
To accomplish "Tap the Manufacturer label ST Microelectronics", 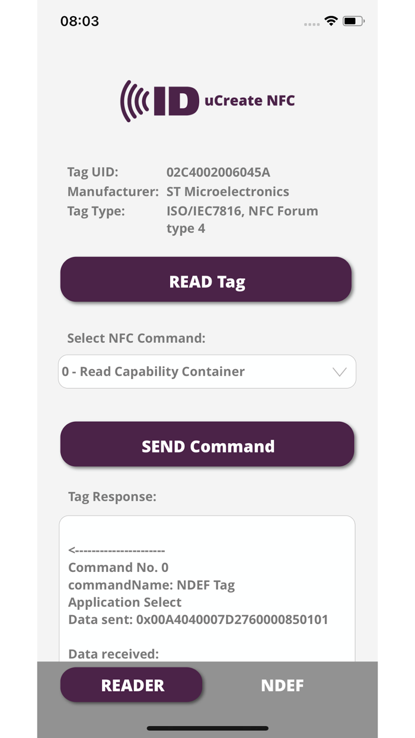I will [x=229, y=192].
